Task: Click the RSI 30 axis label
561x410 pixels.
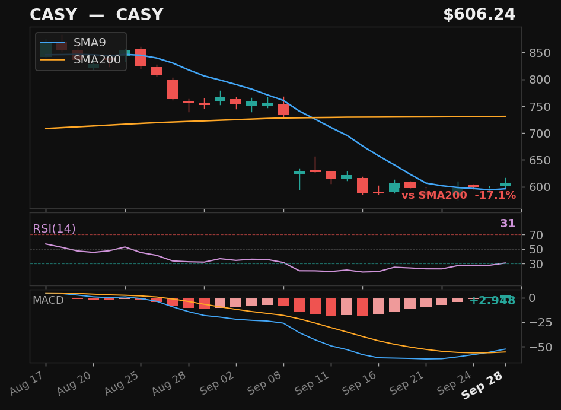Action: pos(536,264)
